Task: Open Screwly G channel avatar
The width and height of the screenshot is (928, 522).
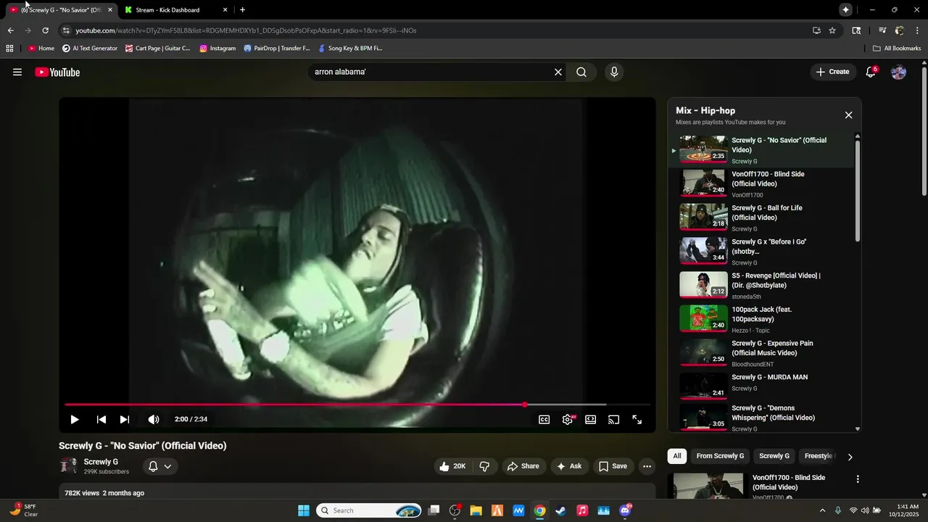Action: [69, 466]
